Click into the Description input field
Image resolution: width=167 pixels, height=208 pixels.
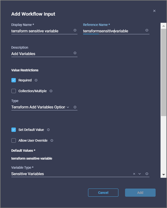pos(41,54)
